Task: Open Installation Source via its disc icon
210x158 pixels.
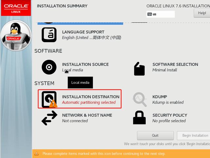Action: (49, 67)
